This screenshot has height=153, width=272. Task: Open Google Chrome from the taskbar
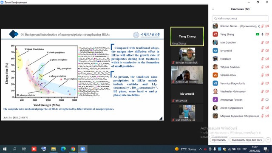[73, 149]
